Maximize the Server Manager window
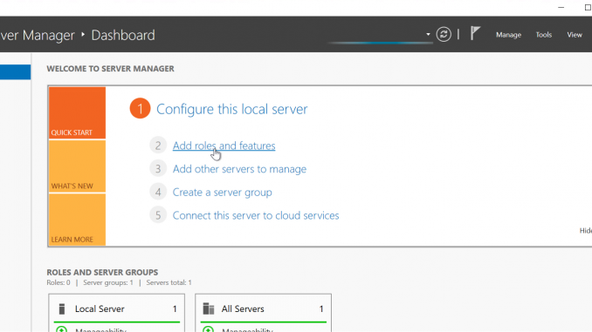 pyautogui.click(x=588, y=8)
